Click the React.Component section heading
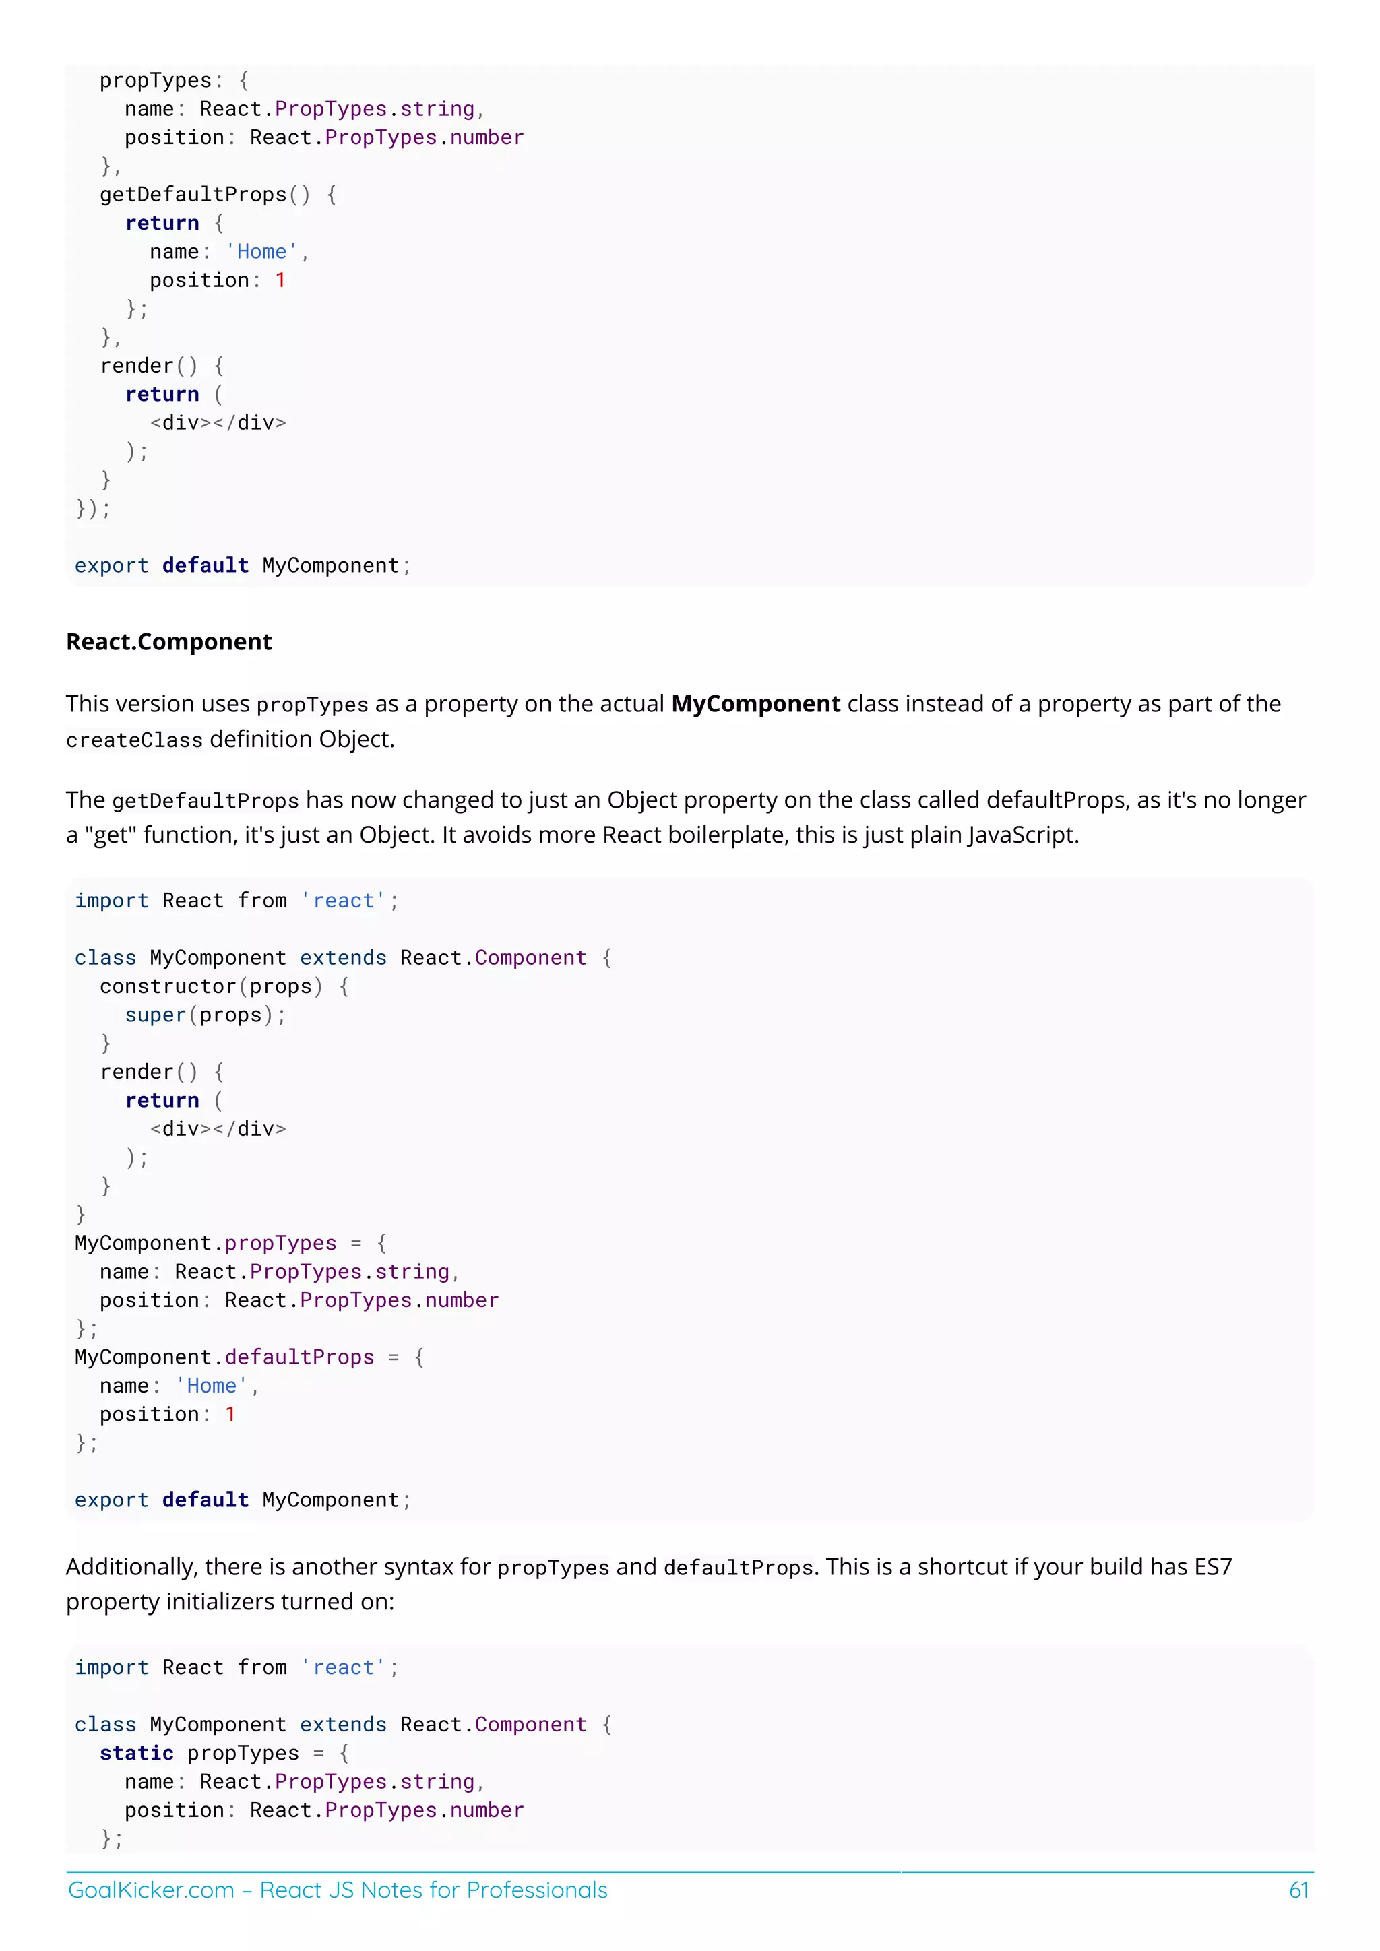Screen dimensions: 1380x1951 169,641
